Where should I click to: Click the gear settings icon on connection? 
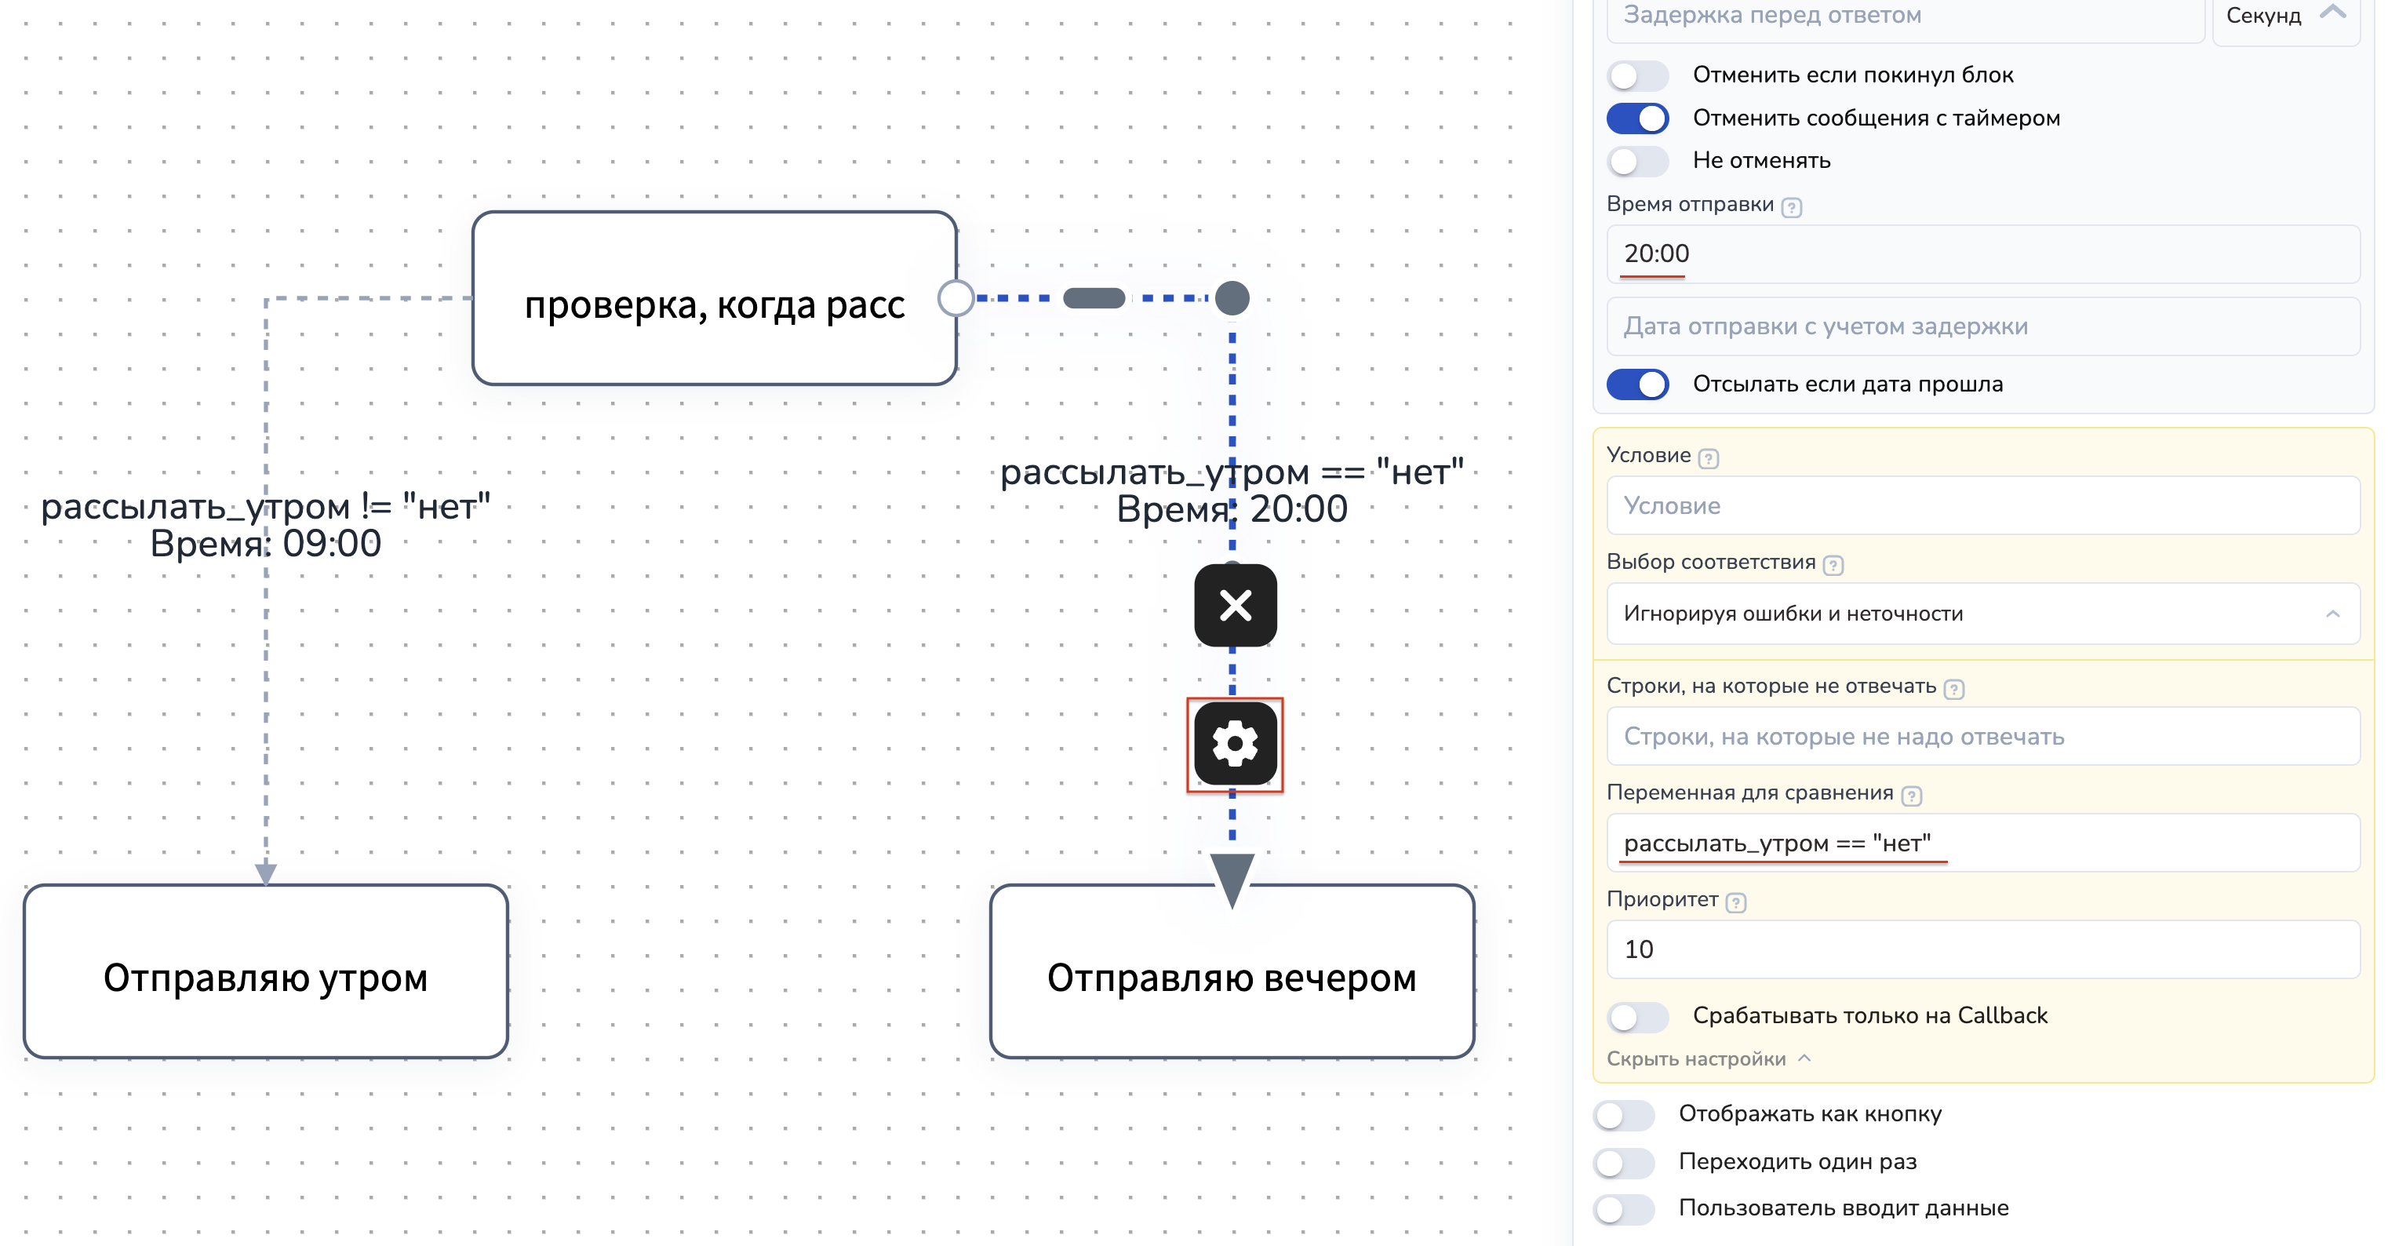[x=1235, y=744]
